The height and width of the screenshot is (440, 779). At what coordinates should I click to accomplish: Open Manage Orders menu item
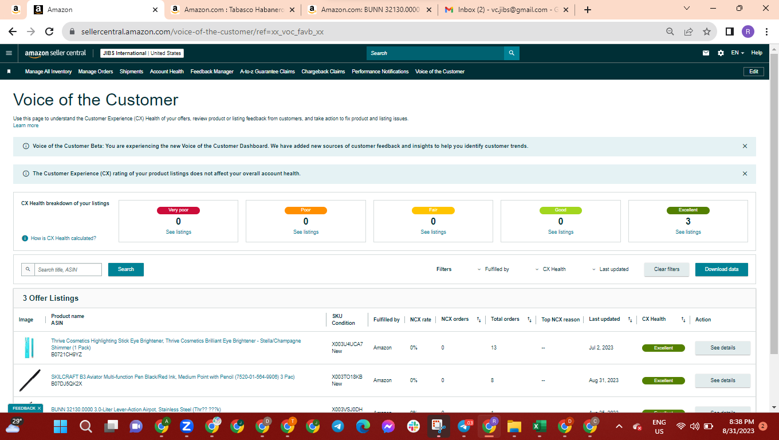coord(96,72)
